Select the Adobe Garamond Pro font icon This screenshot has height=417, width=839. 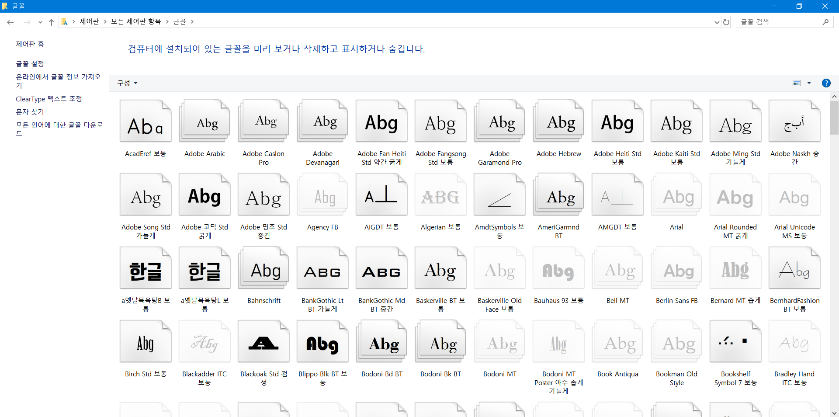pyautogui.click(x=499, y=121)
